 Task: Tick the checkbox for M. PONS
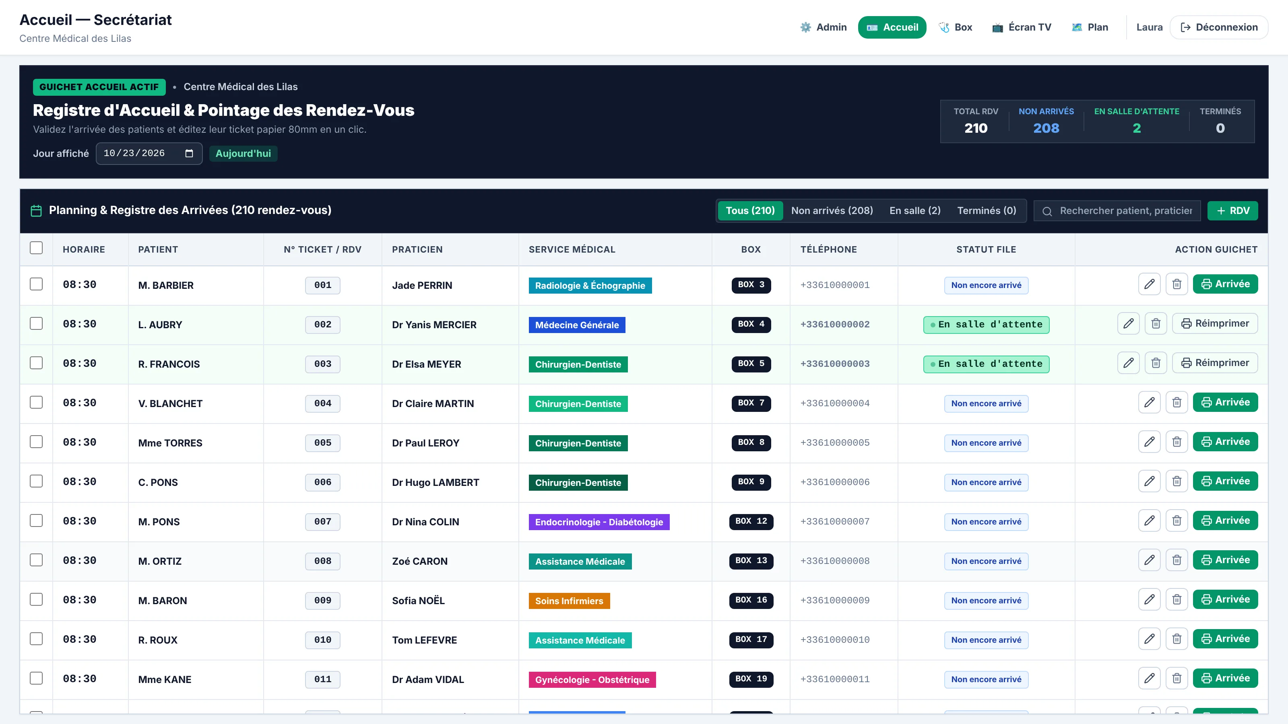36,521
